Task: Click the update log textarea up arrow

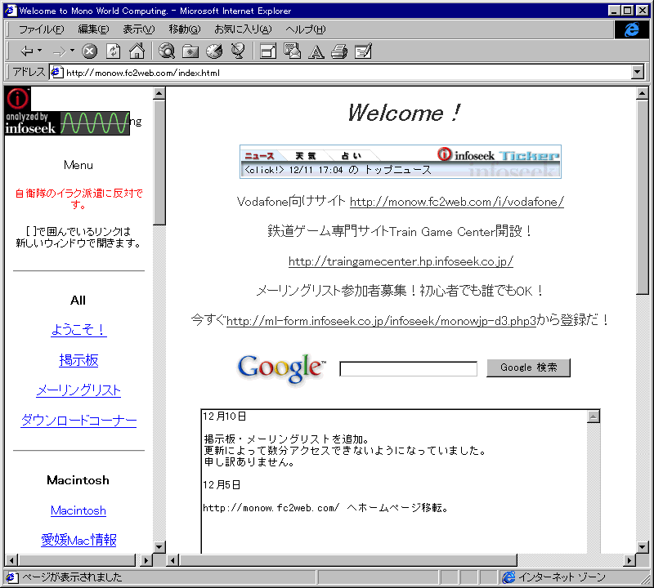Action: click(594, 416)
